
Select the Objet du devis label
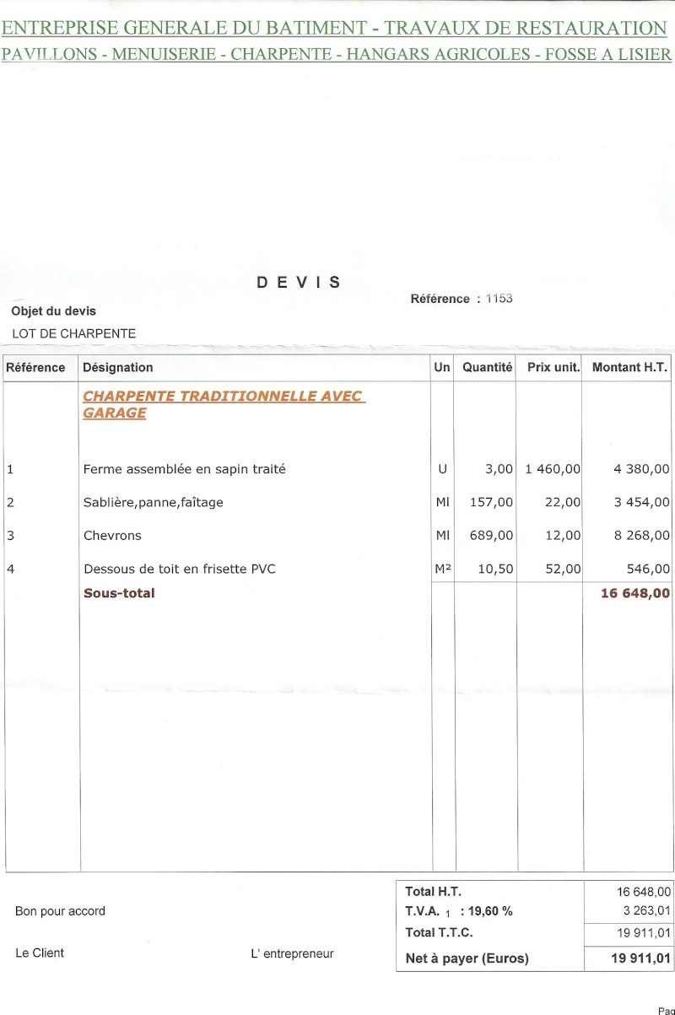coord(54,311)
